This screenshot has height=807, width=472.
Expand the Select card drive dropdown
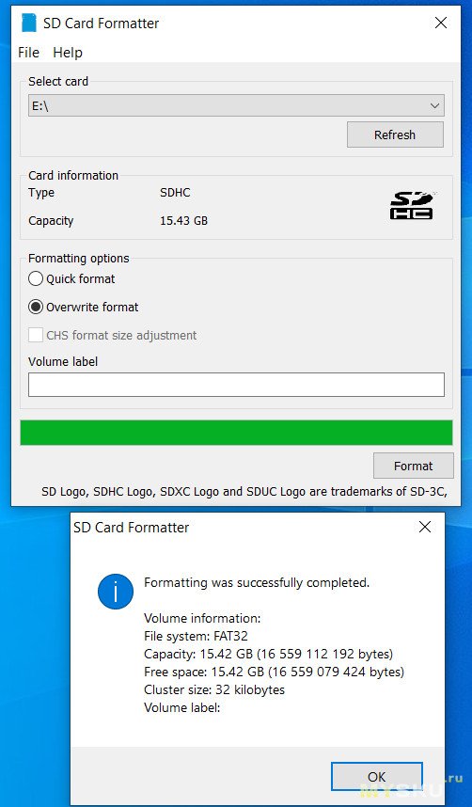click(x=435, y=106)
